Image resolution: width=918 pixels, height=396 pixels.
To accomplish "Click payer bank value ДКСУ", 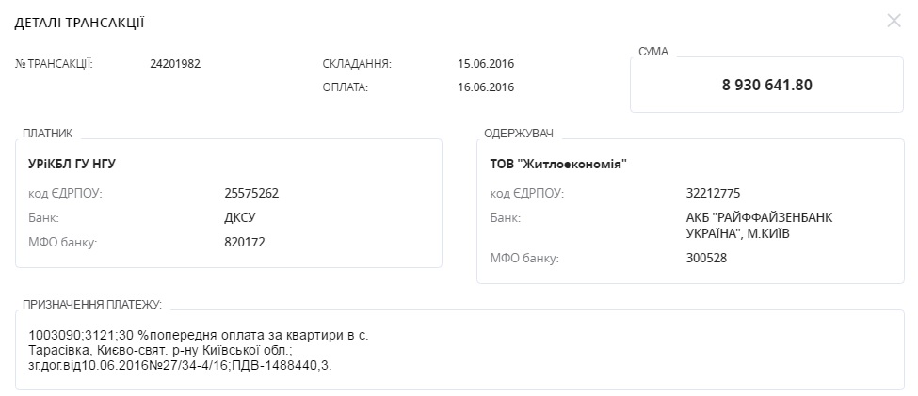I will coord(240,217).
